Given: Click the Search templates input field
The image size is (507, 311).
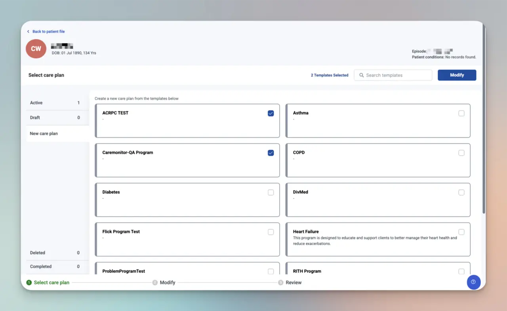Looking at the screenshot, I should [x=393, y=75].
